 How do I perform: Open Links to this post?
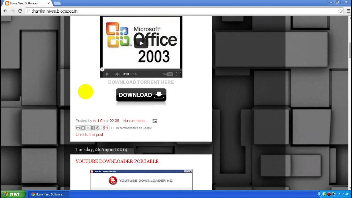point(89,134)
